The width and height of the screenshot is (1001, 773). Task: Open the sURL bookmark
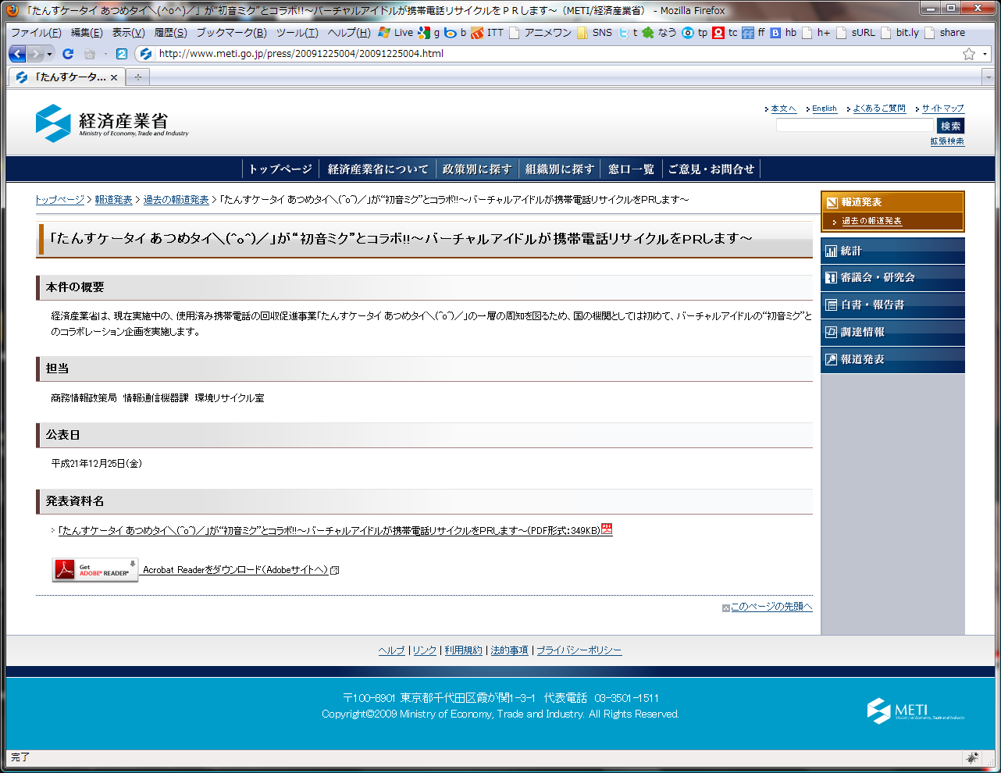[856, 33]
